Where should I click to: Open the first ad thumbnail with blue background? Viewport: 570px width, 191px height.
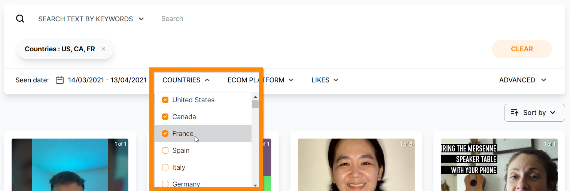(x=70, y=165)
